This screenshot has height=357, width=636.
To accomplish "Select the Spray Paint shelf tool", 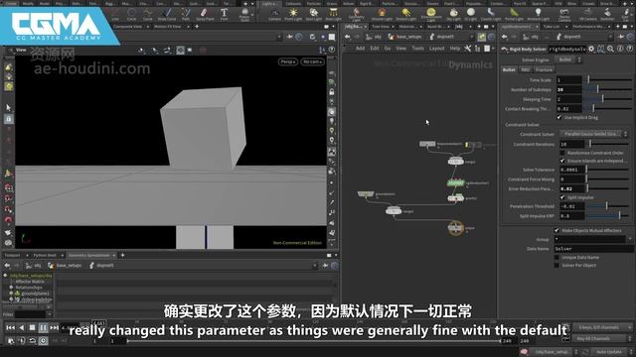I will pos(205,14).
